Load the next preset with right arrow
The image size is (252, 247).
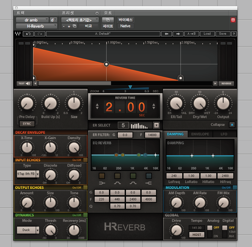tap(178, 34)
